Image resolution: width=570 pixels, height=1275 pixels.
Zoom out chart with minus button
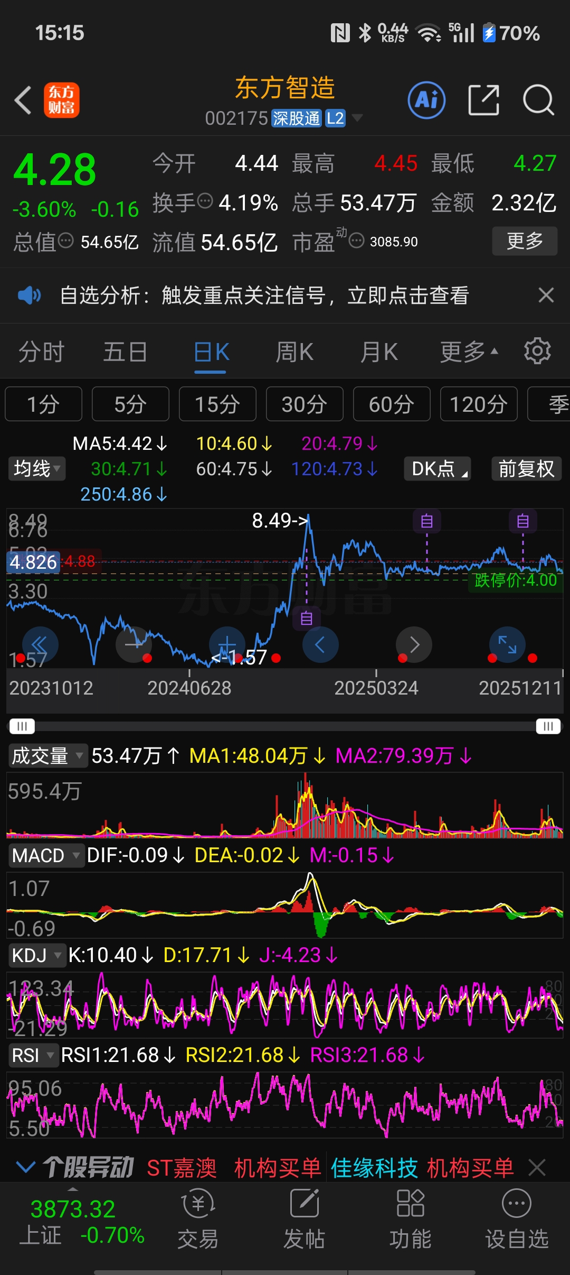click(134, 645)
